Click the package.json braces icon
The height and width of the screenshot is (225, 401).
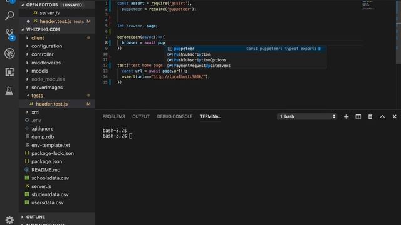pos(27,161)
